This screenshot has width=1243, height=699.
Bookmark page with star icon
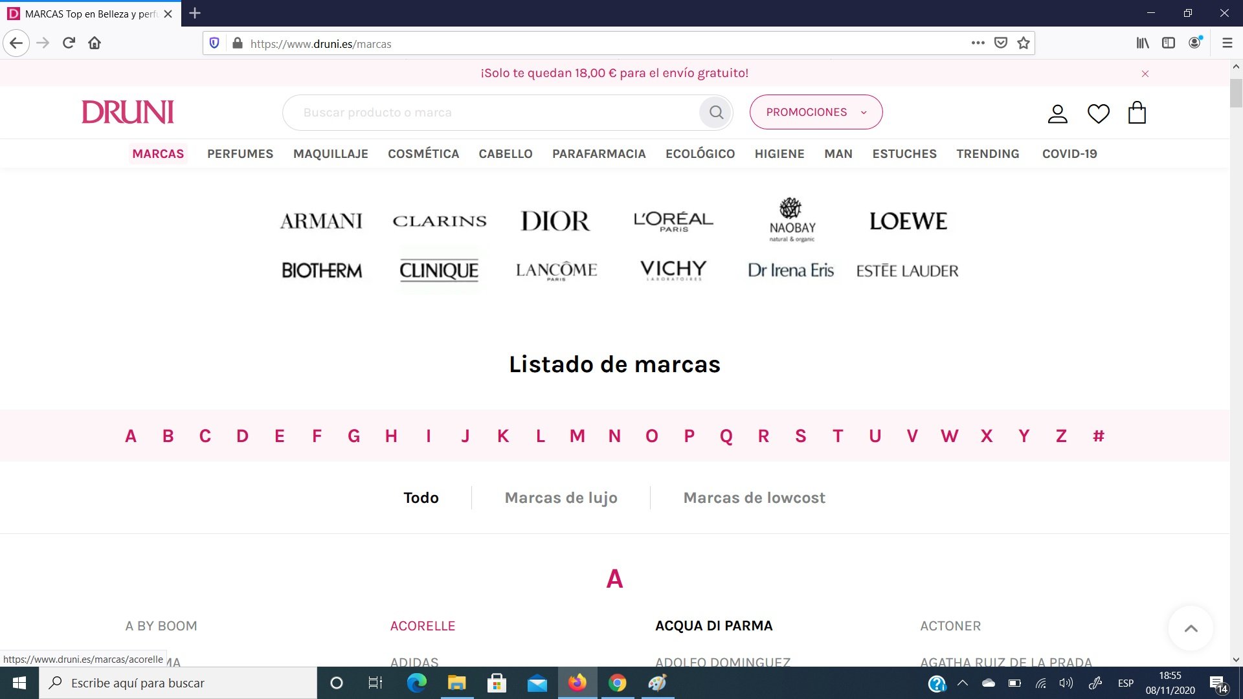[1024, 43]
